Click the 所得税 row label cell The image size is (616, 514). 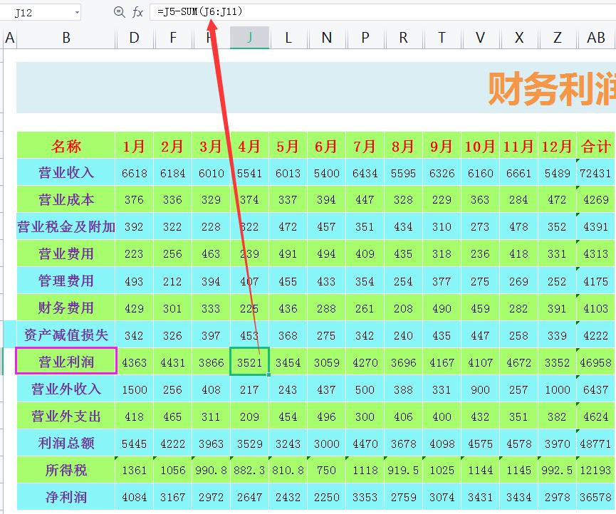(x=66, y=469)
